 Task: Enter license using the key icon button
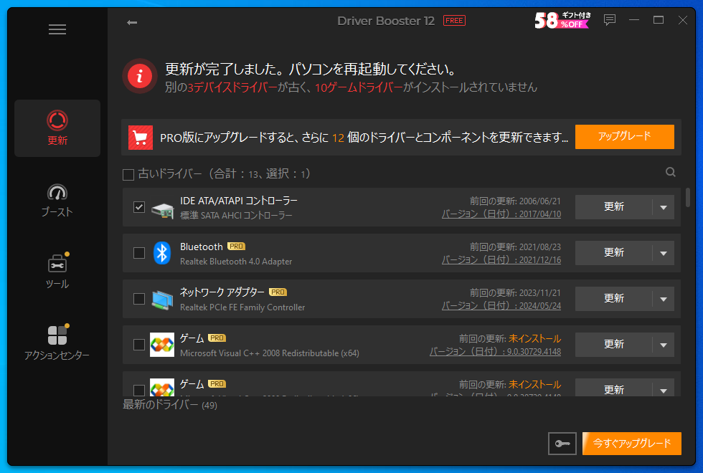[x=562, y=444]
